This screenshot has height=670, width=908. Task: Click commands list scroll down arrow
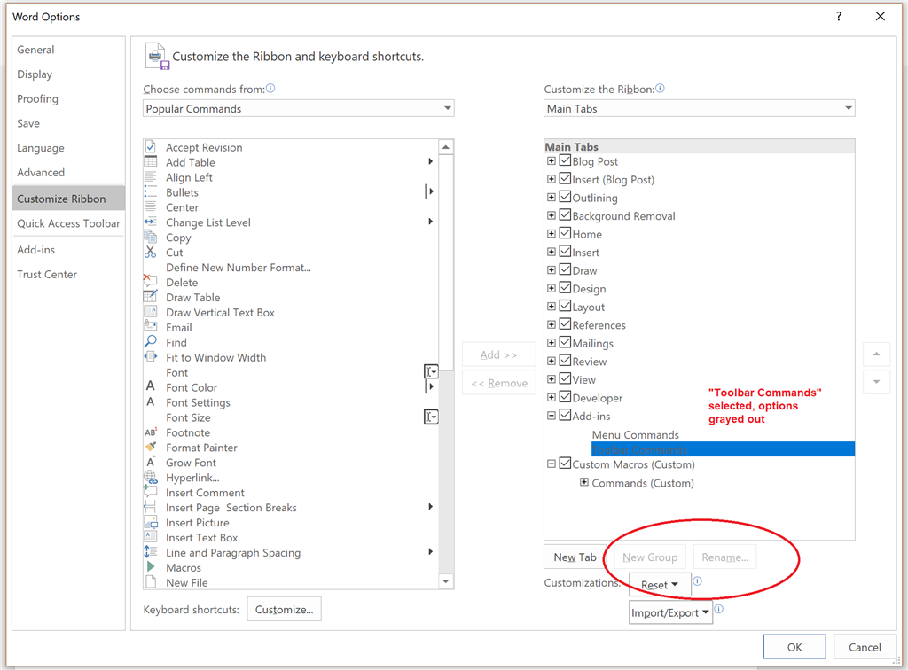pos(446,581)
